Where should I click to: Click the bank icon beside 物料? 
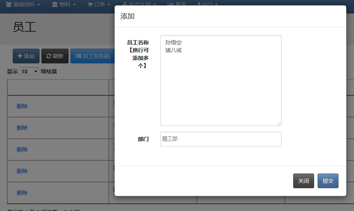[x=55, y=4]
